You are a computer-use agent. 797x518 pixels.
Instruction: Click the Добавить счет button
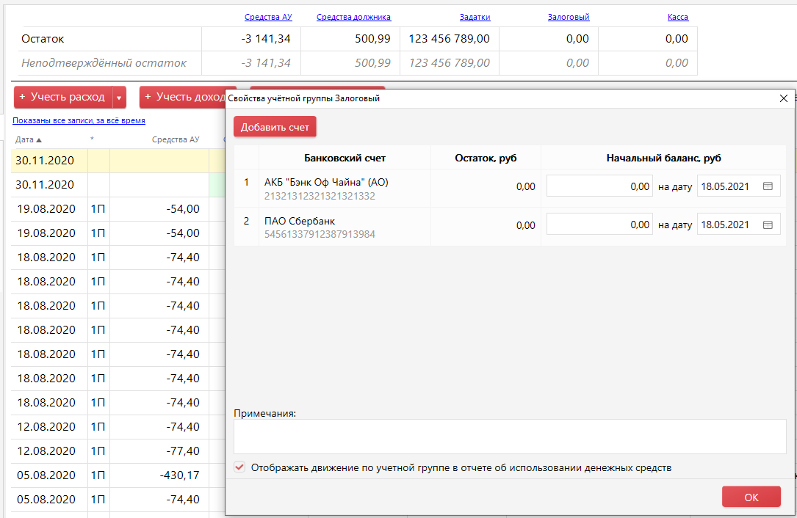click(275, 127)
